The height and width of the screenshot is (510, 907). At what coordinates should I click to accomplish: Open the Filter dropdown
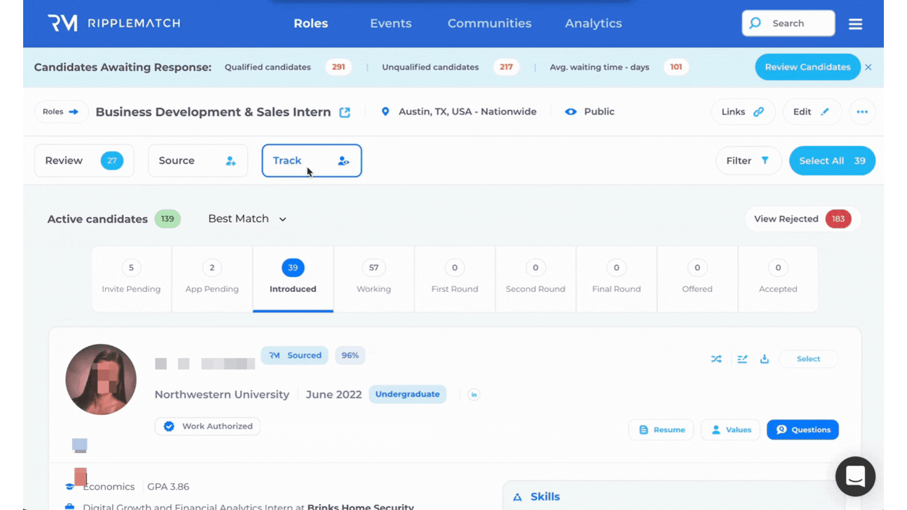(748, 161)
